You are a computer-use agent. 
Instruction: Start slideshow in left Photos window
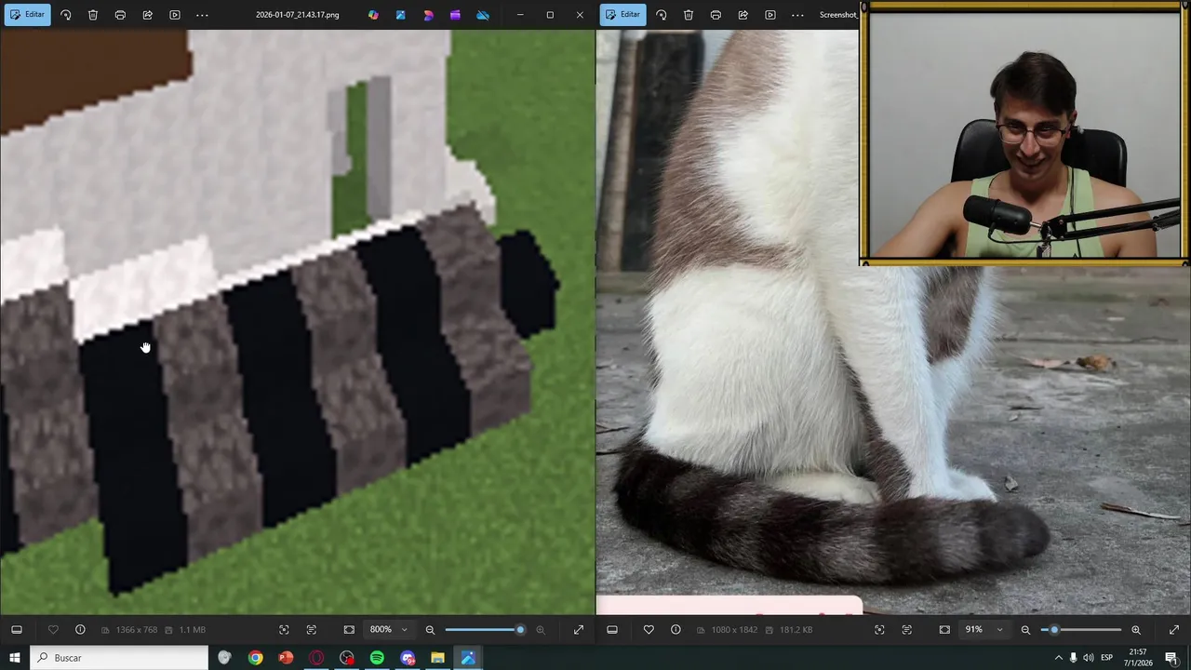pos(174,15)
